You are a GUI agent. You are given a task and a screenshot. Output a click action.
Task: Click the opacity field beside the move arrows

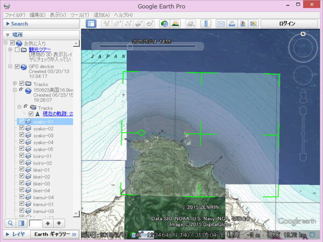35,223
